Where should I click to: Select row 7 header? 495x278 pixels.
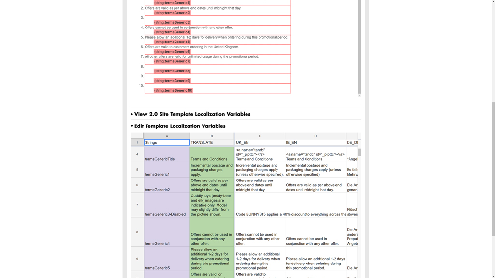coord(137,205)
